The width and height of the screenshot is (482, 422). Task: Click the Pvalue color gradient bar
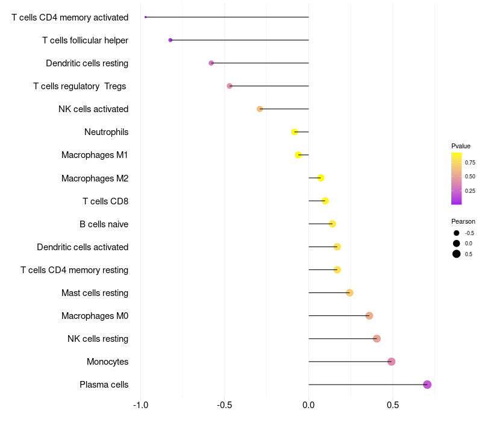[456, 178]
